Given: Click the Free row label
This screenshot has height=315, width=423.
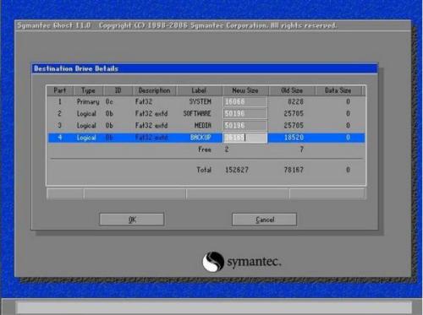Looking at the screenshot, I should 205,149.
